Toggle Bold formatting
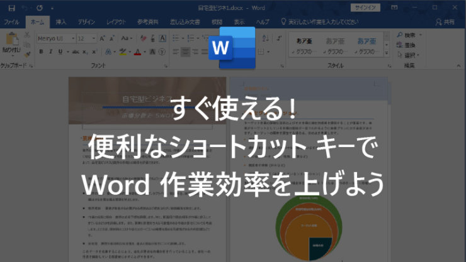466x262 pixels. 41,52
